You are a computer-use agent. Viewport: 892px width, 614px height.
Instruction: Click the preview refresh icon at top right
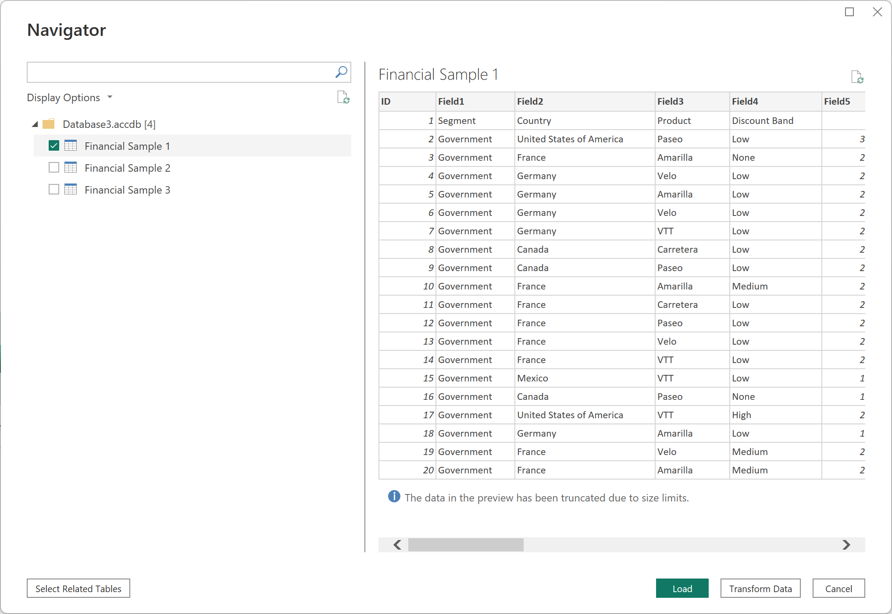point(857,77)
